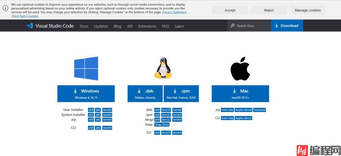Accept optional cookies

pos(230,10)
